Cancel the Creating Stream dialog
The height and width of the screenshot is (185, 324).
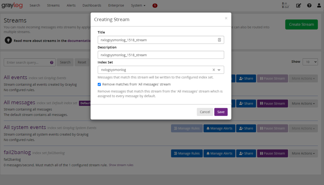click(x=205, y=112)
